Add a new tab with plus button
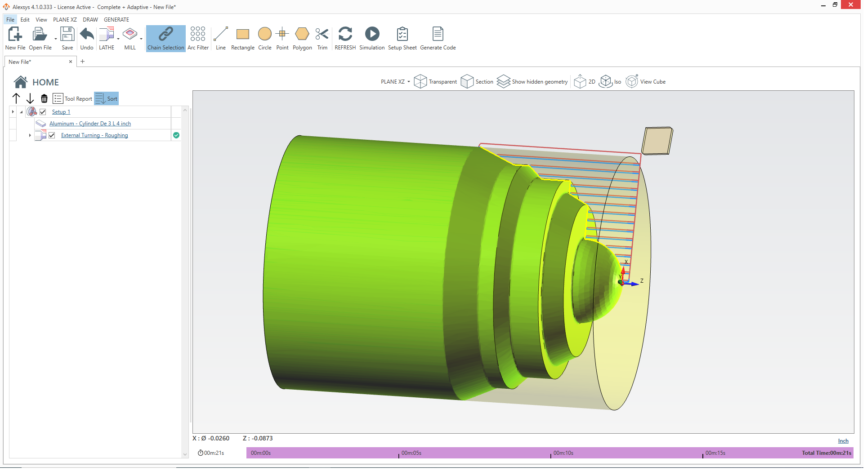Viewport: 867px width, 471px height. pyautogui.click(x=82, y=62)
